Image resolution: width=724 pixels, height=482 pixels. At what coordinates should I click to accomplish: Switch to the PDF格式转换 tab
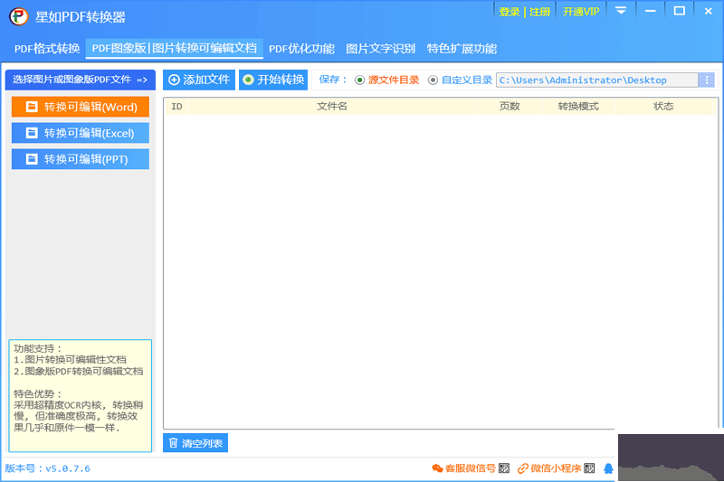coord(47,49)
